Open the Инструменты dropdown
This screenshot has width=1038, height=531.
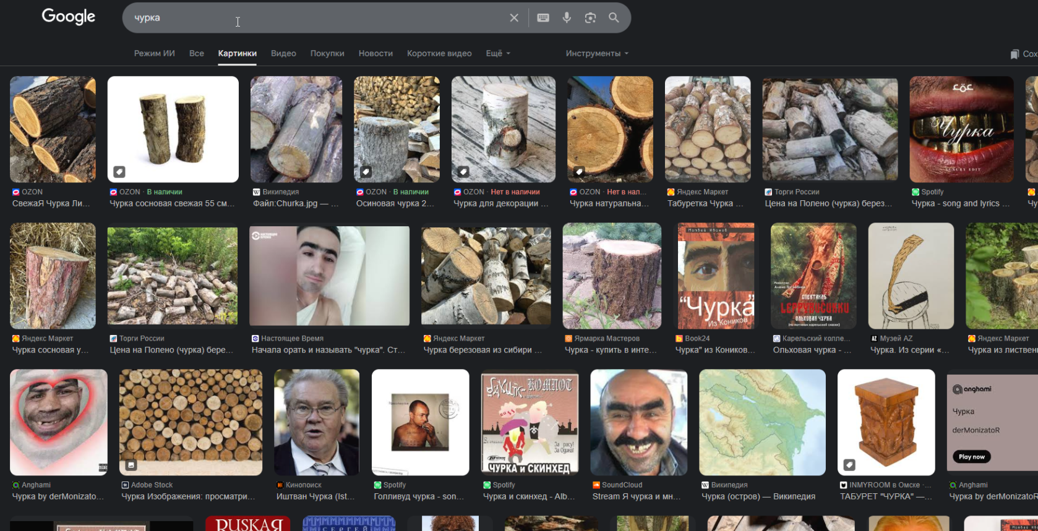pyautogui.click(x=596, y=54)
